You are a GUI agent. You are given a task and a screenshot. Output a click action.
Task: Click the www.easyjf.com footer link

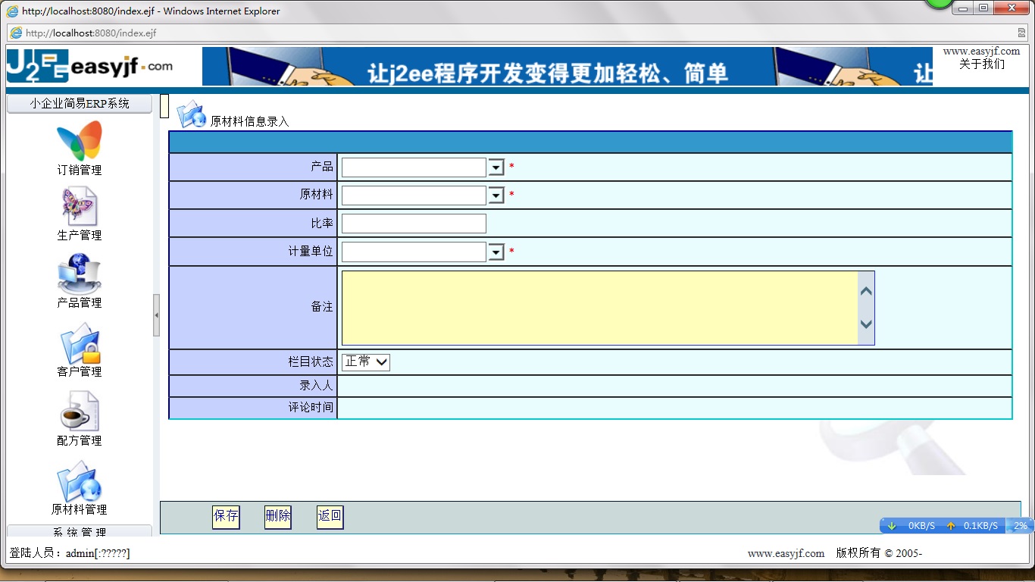(x=786, y=553)
